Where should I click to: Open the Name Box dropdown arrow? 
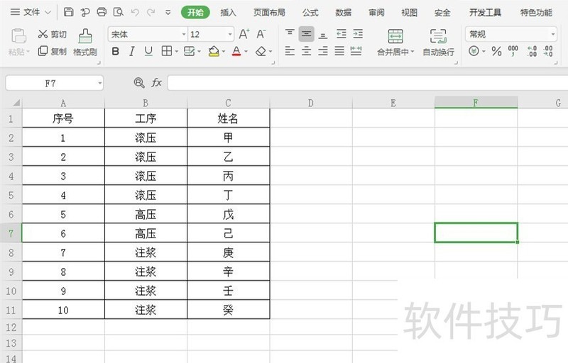pos(100,84)
